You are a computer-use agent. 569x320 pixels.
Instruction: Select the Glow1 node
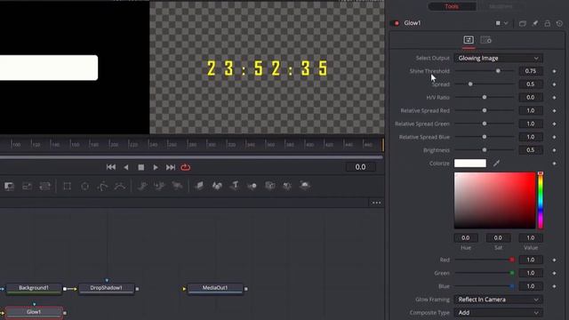[34, 312]
